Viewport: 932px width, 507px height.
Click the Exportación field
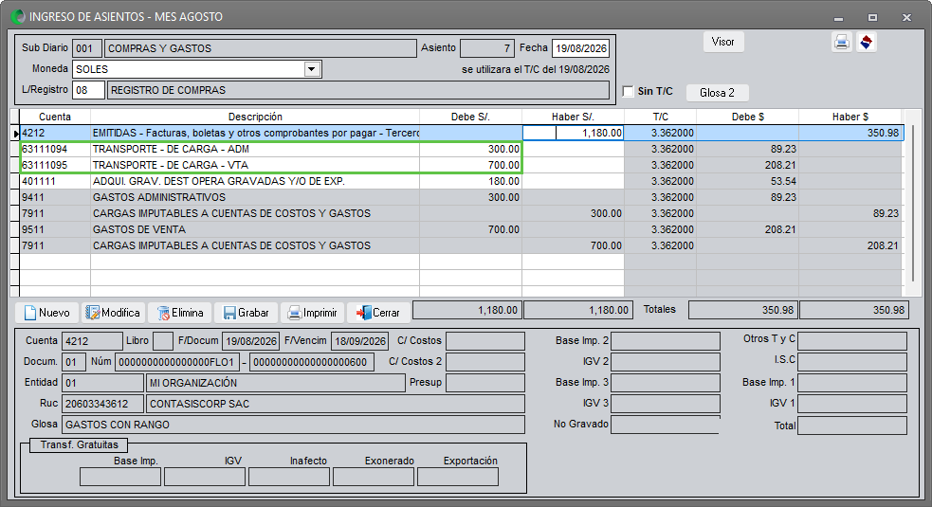point(458,477)
